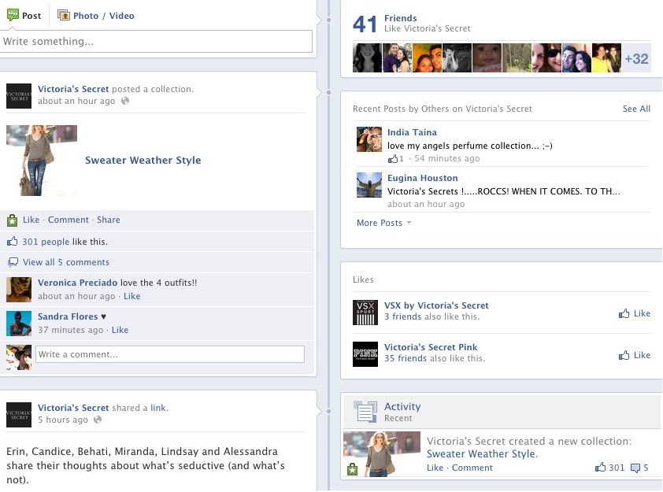Image resolution: width=663 pixels, height=492 pixels.
Task: Click See All recent posts by others
Action: coord(636,109)
